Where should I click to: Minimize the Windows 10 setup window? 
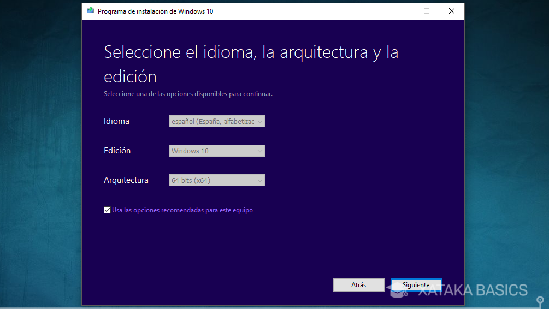click(402, 11)
